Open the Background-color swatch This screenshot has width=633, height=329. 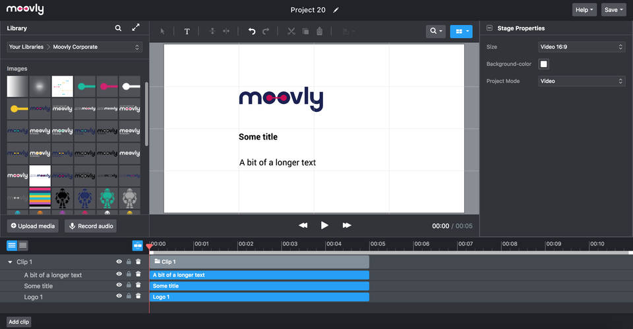(x=544, y=64)
